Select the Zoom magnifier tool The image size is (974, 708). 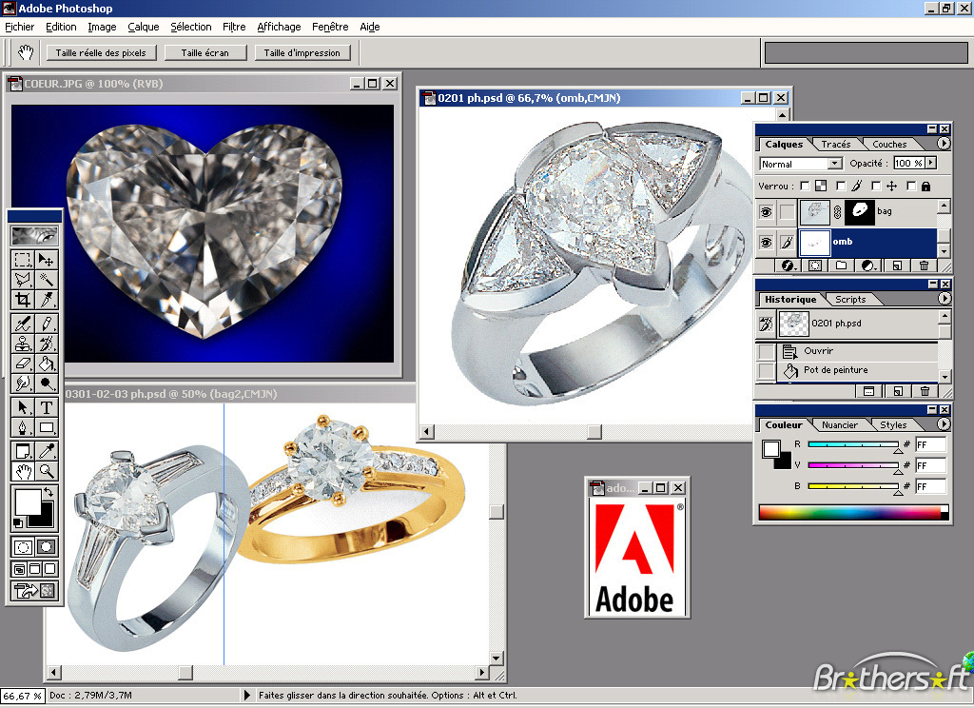click(46, 470)
